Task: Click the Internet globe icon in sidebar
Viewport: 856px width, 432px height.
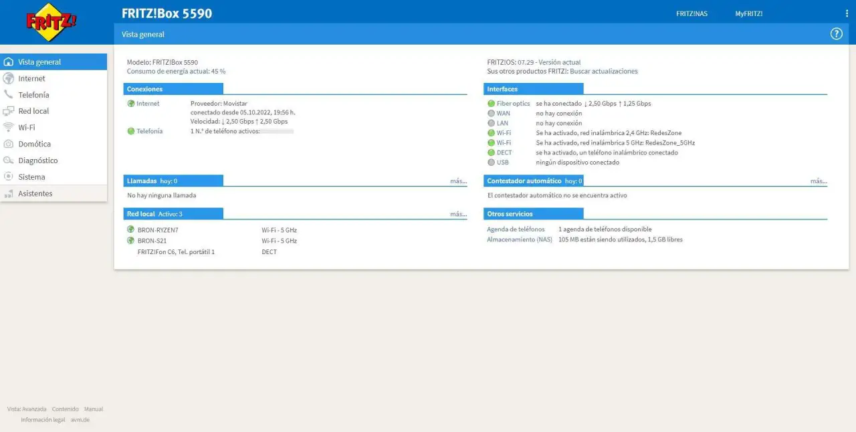Action: tap(9, 79)
